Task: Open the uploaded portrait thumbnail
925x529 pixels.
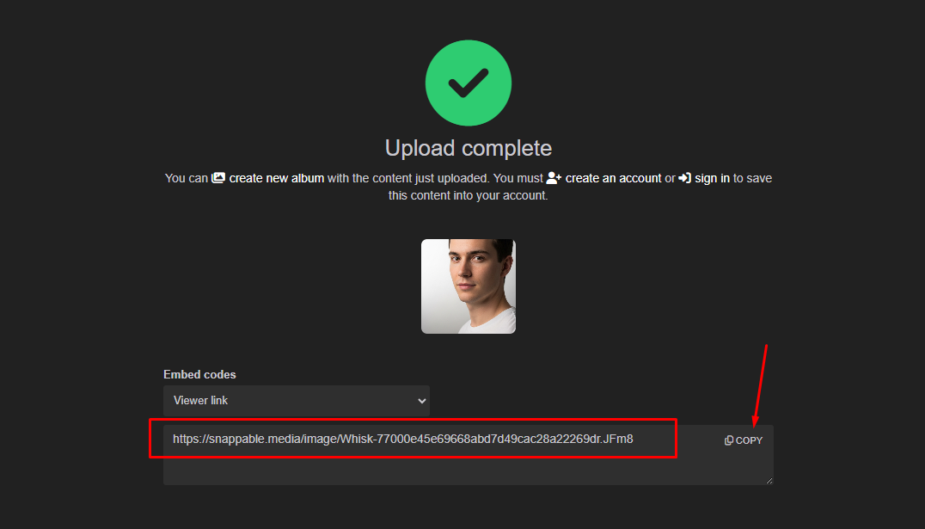Action: [469, 286]
